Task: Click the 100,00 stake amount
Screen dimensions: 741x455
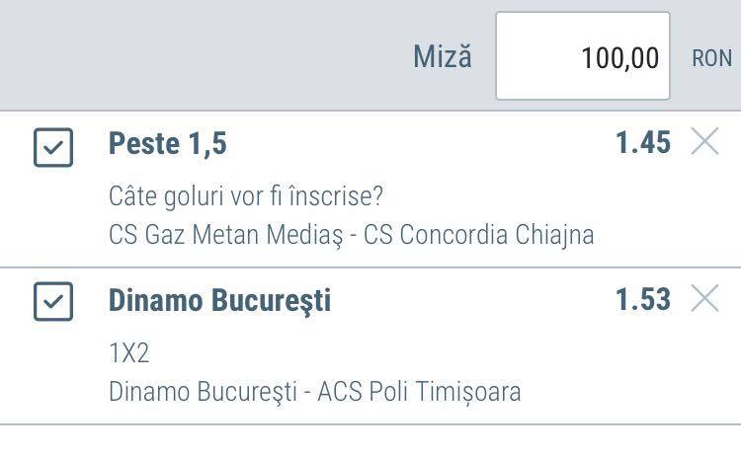Action: (620, 58)
